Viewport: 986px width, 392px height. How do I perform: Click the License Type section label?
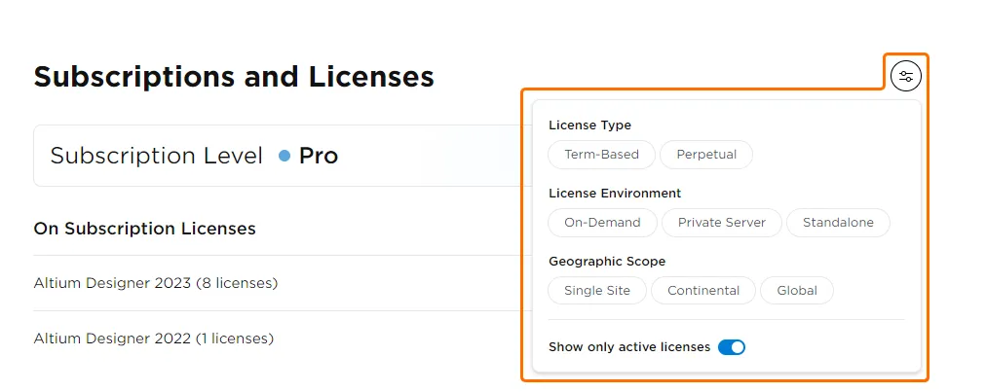pos(589,125)
